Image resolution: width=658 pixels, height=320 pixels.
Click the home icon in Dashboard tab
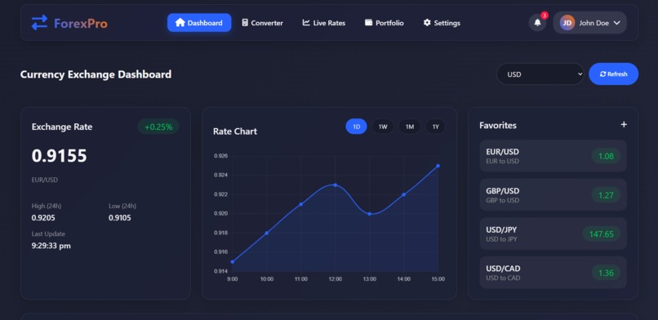point(180,23)
